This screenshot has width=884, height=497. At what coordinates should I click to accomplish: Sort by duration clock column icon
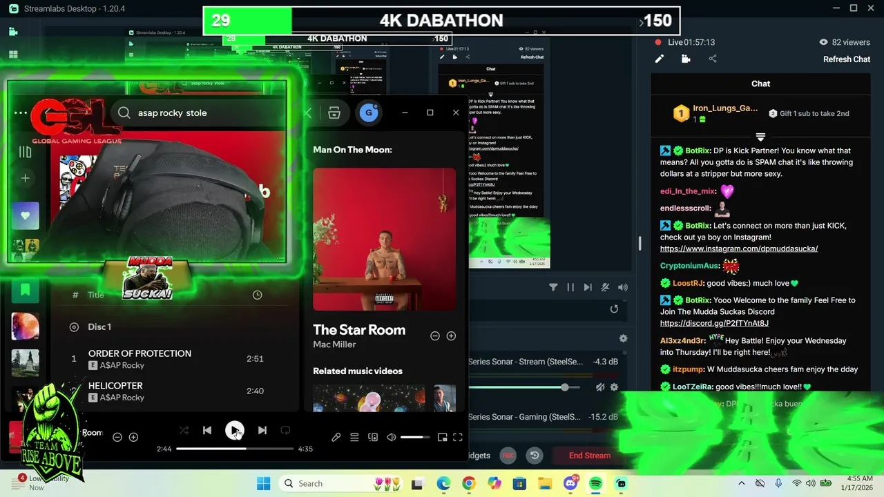coord(257,295)
